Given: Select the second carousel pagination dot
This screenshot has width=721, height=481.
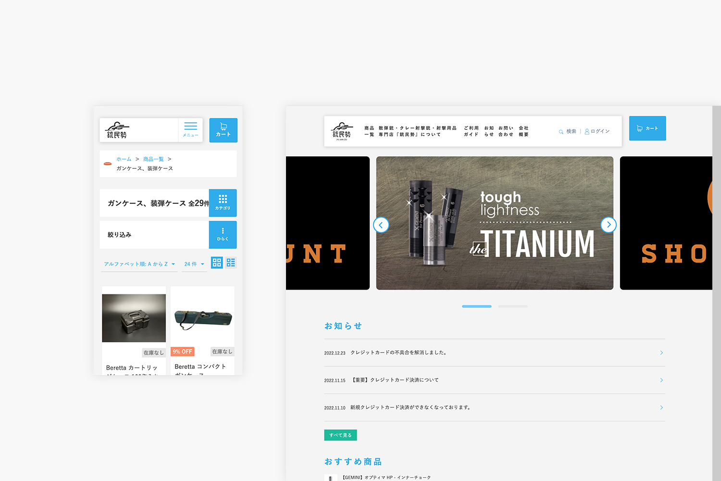Looking at the screenshot, I should tap(512, 306).
